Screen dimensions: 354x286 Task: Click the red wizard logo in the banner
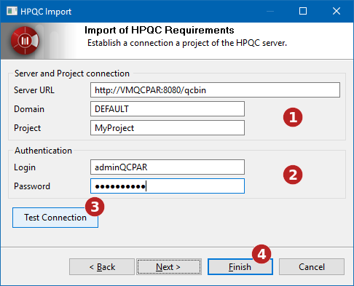(25, 41)
